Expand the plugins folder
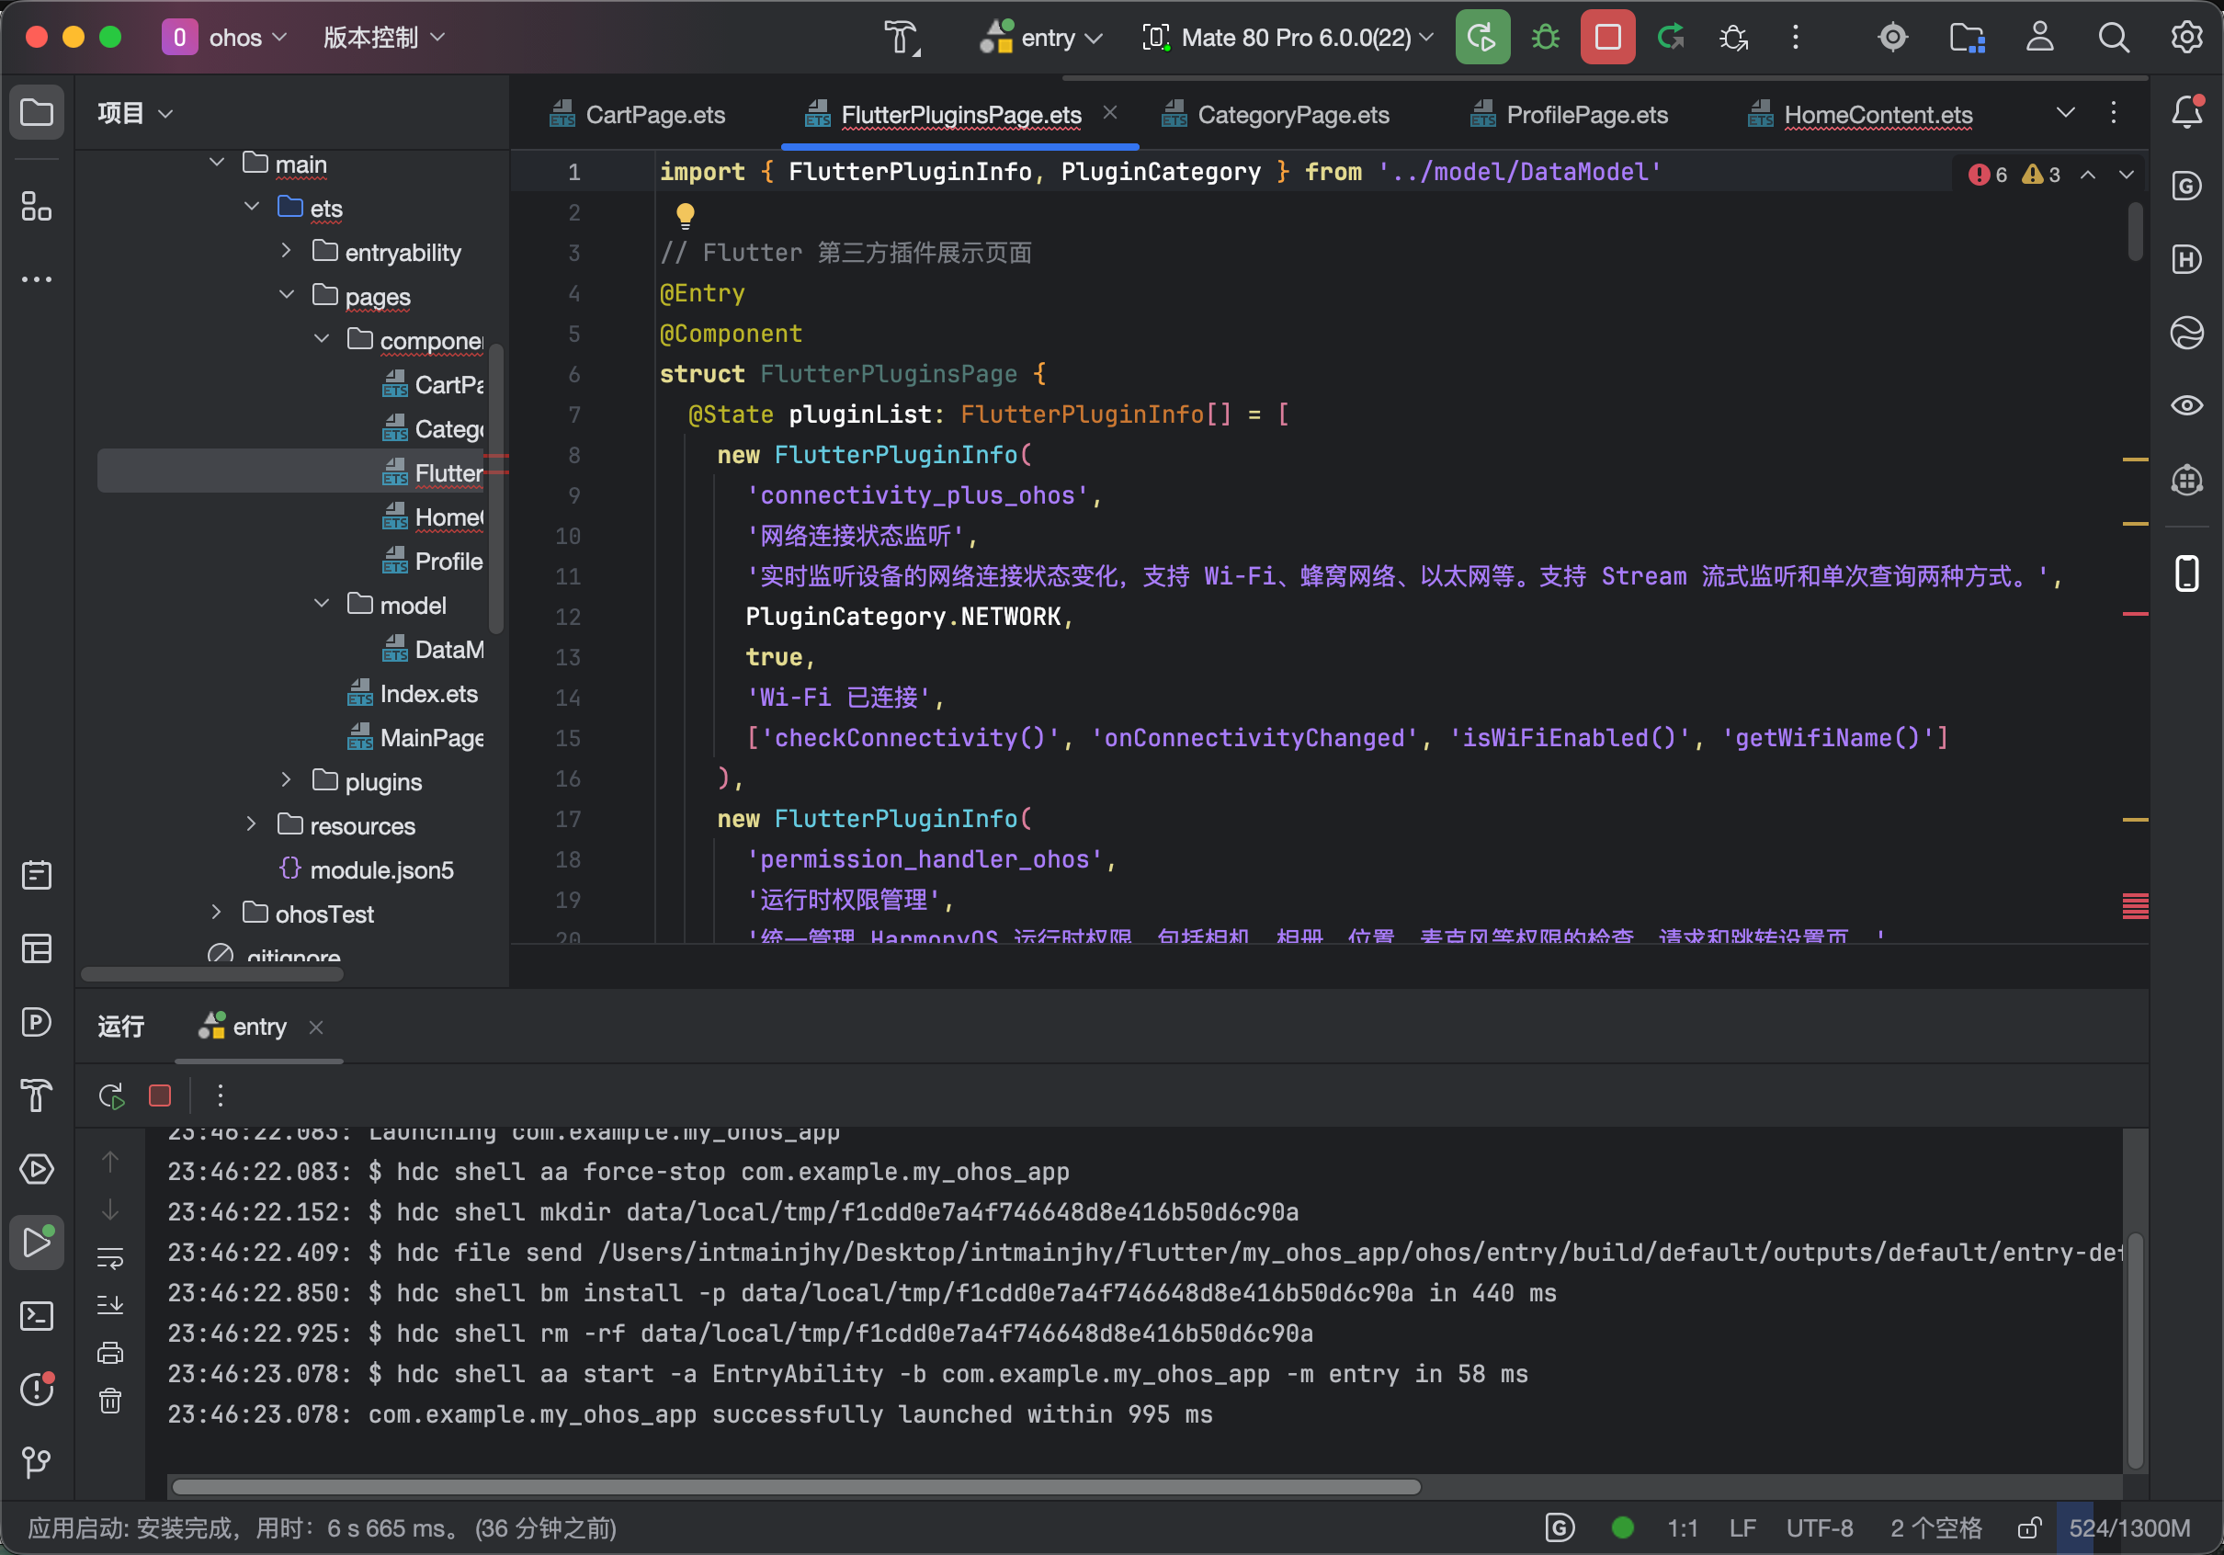 point(286,780)
